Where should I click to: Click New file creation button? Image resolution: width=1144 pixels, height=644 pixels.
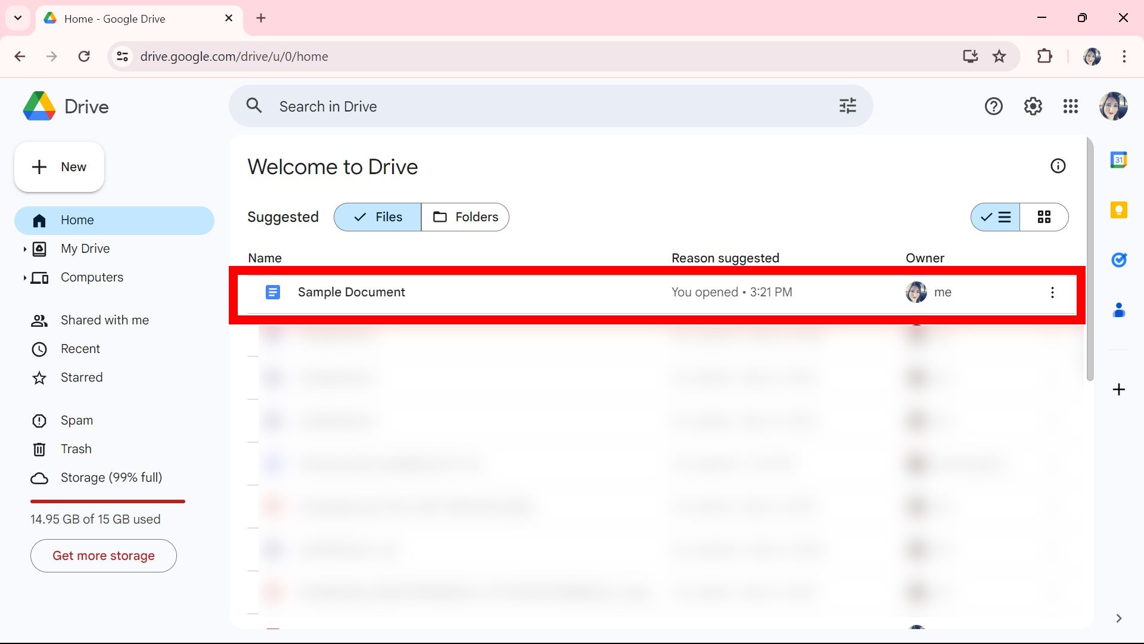coord(60,167)
